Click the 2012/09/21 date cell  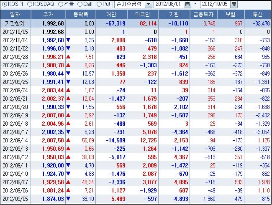click(x=15, y=99)
